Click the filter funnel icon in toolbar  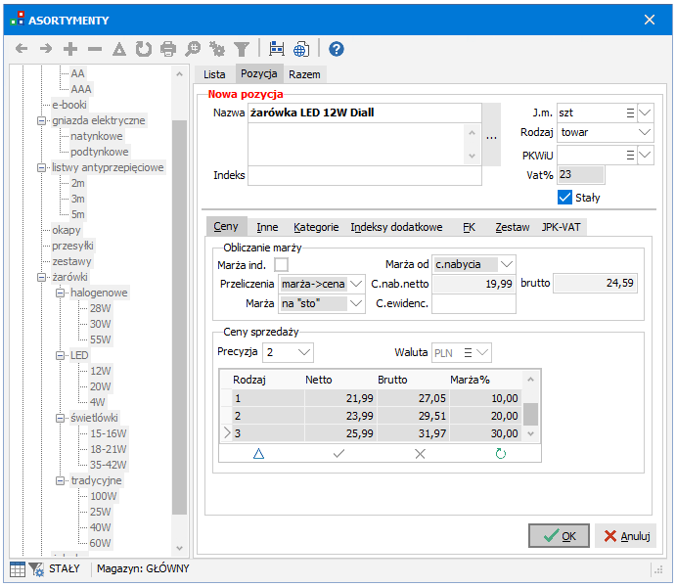point(241,48)
